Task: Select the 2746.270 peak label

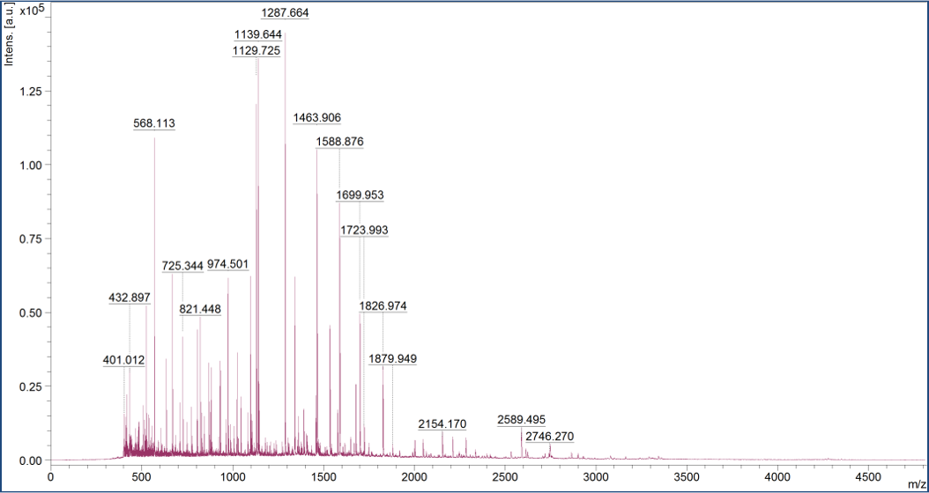Action: coord(549,436)
